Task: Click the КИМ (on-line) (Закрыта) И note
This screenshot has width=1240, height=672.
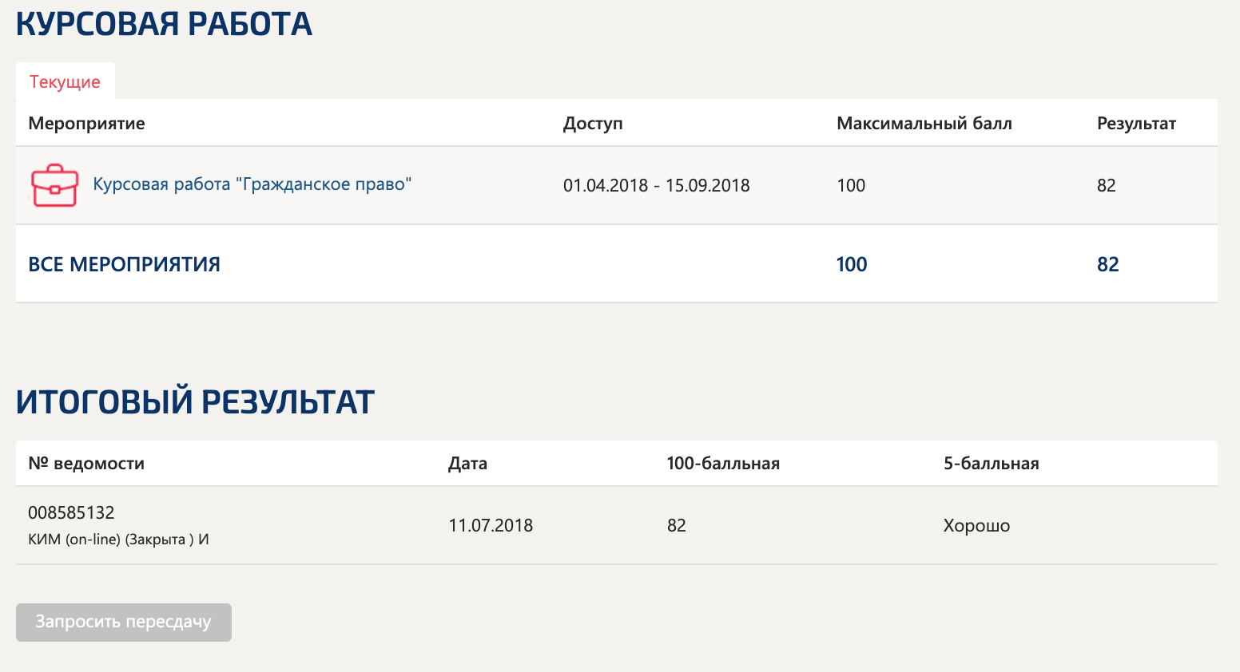Action: (x=118, y=540)
